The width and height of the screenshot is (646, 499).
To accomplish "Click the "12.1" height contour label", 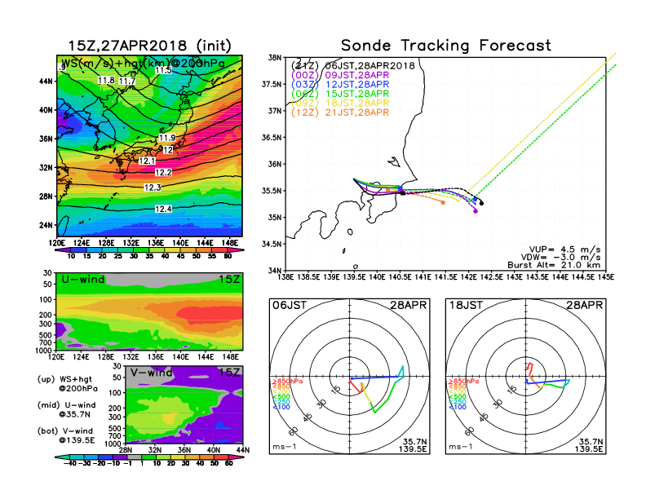I will pos(147,161).
